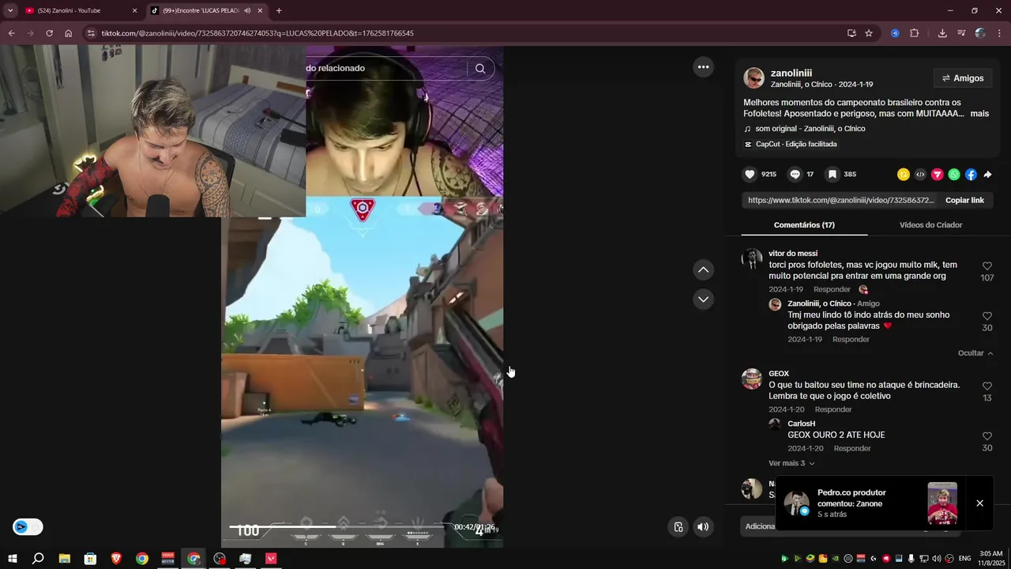Collapse replies with Ocultar
This screenshot has width=1011, height=569.
coord(975,353)
